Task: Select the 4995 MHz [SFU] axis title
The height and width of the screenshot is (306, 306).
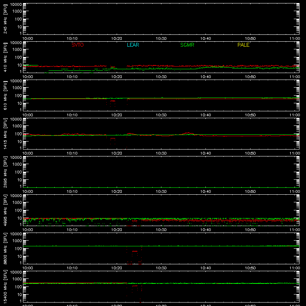Action: [x=5, y=210]
